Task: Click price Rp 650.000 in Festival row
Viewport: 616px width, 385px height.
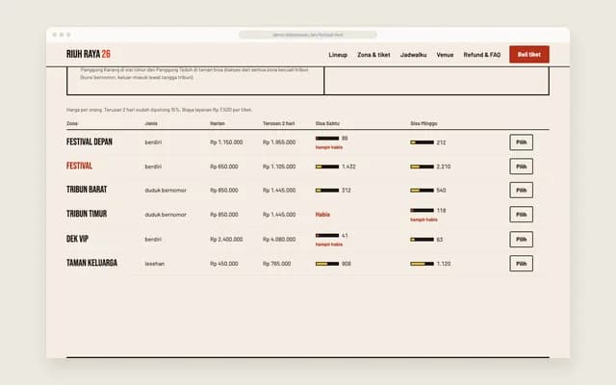Action: (224, 167)
